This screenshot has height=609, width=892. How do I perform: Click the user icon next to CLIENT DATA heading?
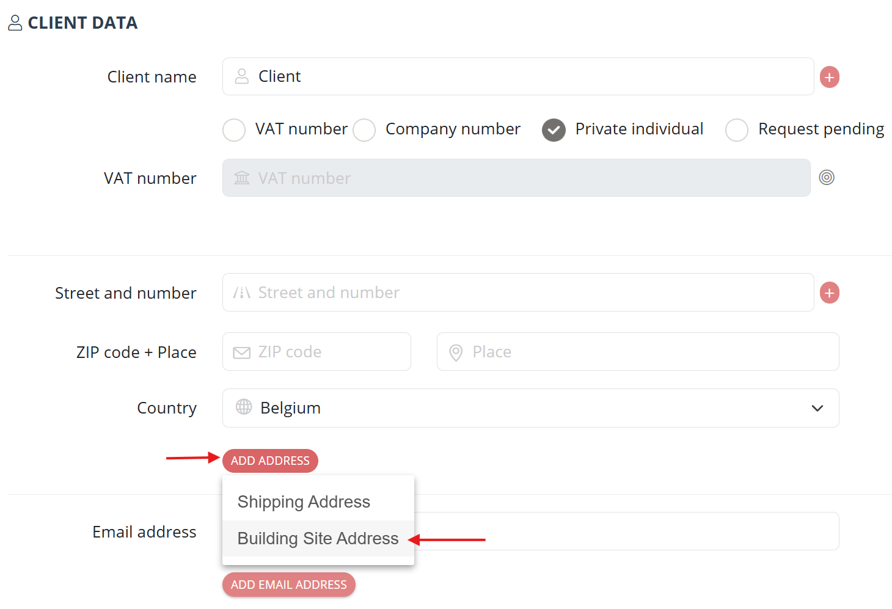pos(15,23)
